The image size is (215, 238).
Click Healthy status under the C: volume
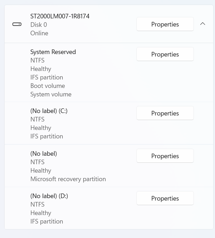tap(41, 128)
